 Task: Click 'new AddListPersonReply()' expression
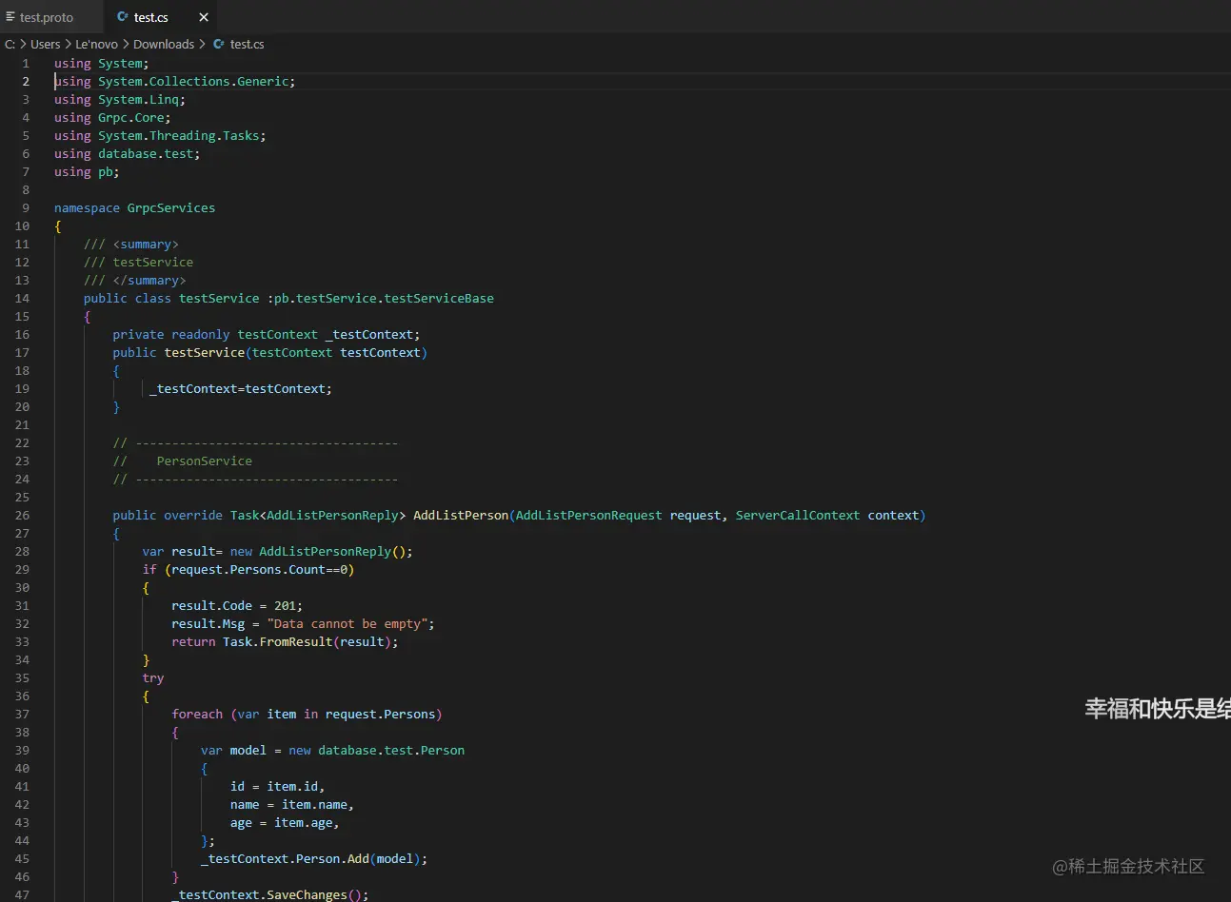click(320, 551)
